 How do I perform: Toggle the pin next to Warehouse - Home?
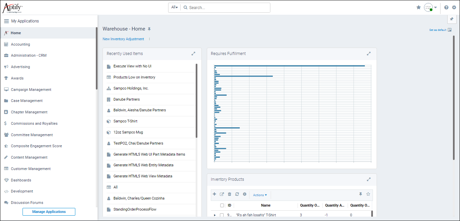click(149, 29)
